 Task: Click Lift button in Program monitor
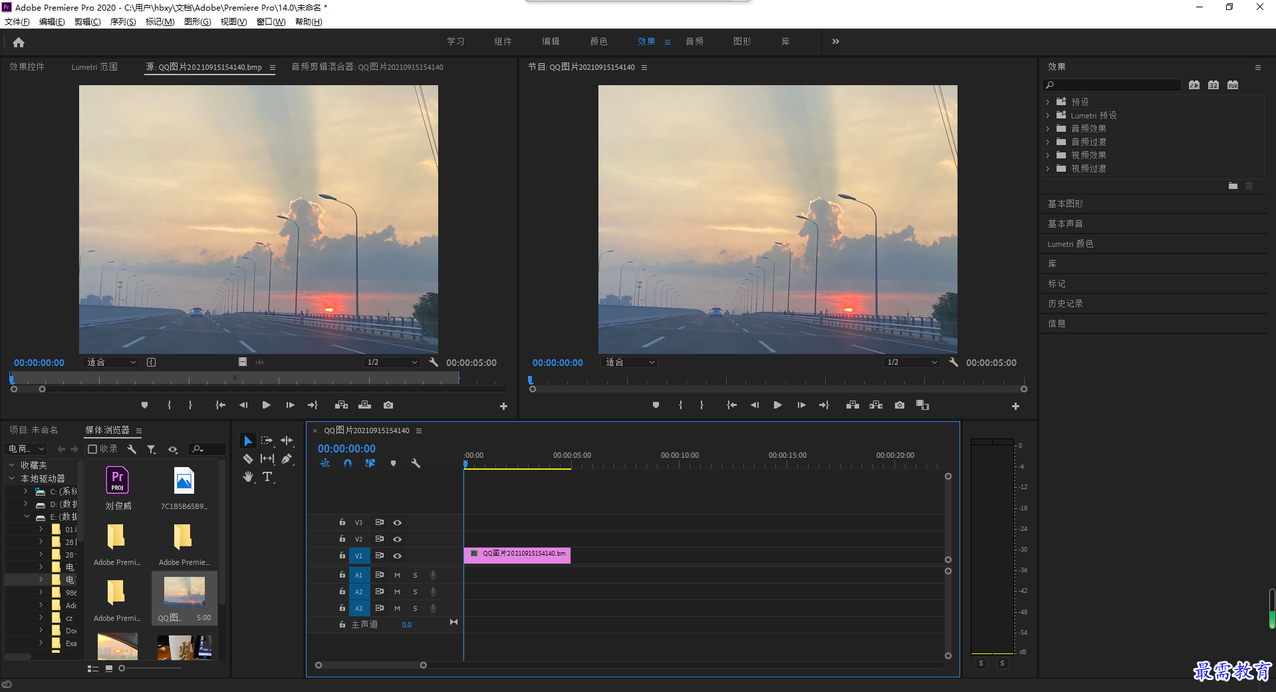852,405
